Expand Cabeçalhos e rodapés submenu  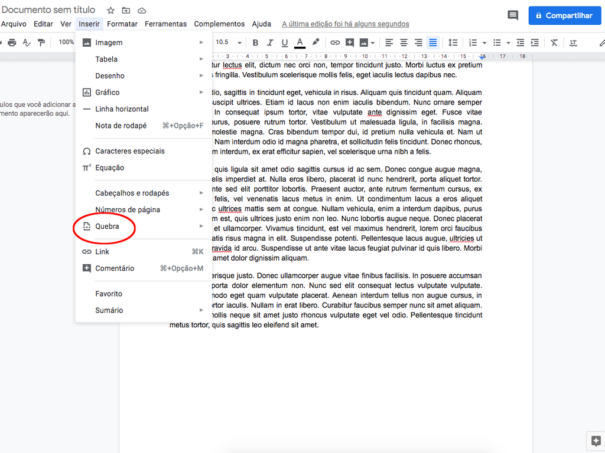click(144, 193)
